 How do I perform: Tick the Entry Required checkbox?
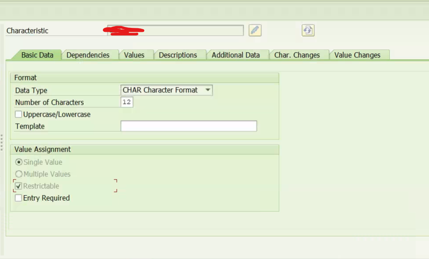tap(19, 198)
